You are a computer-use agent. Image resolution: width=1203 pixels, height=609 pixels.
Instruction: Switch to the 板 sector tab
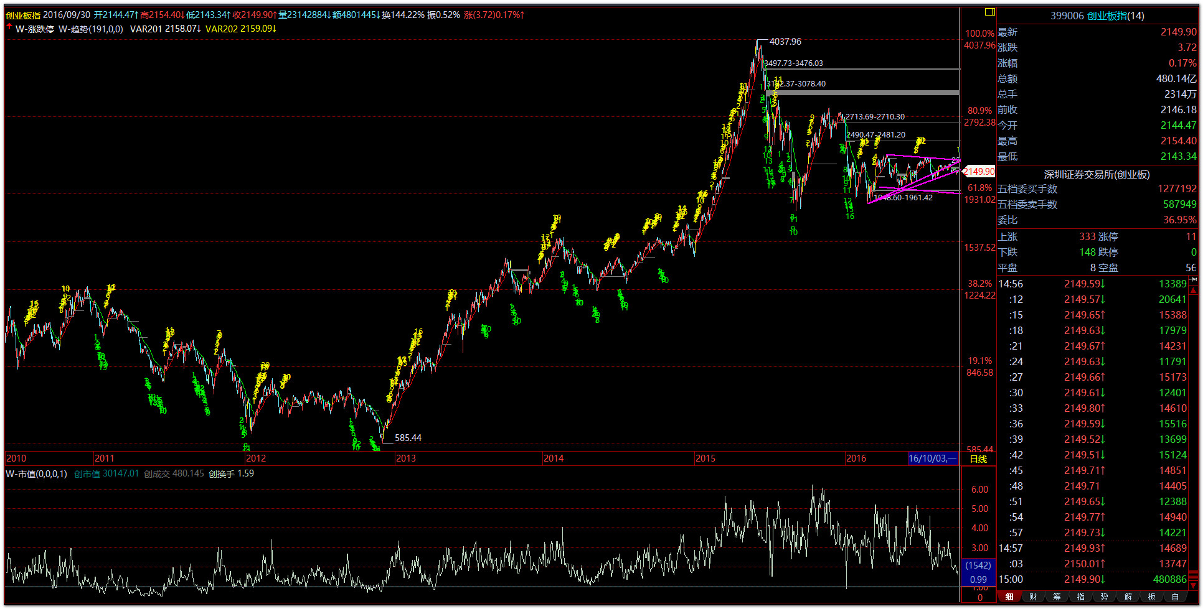click(x=1151, y=597)
